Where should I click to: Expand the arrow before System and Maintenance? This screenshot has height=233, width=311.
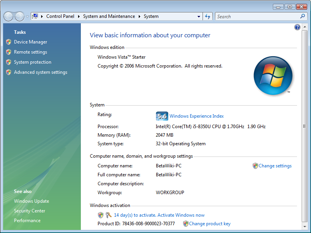coord(79,16)
